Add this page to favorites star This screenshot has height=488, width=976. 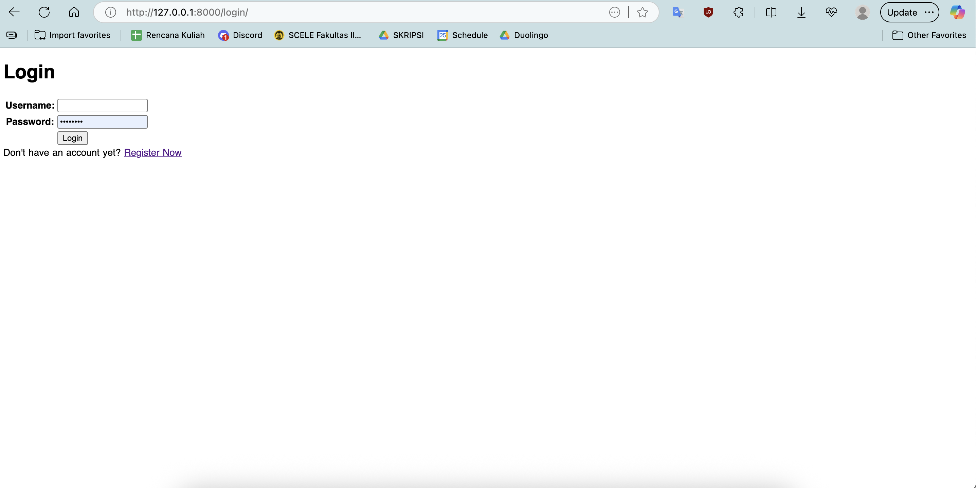click(x=642, y=13)
